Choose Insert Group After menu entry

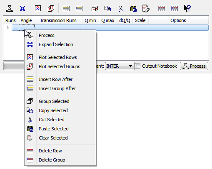[x=60, y=88]
